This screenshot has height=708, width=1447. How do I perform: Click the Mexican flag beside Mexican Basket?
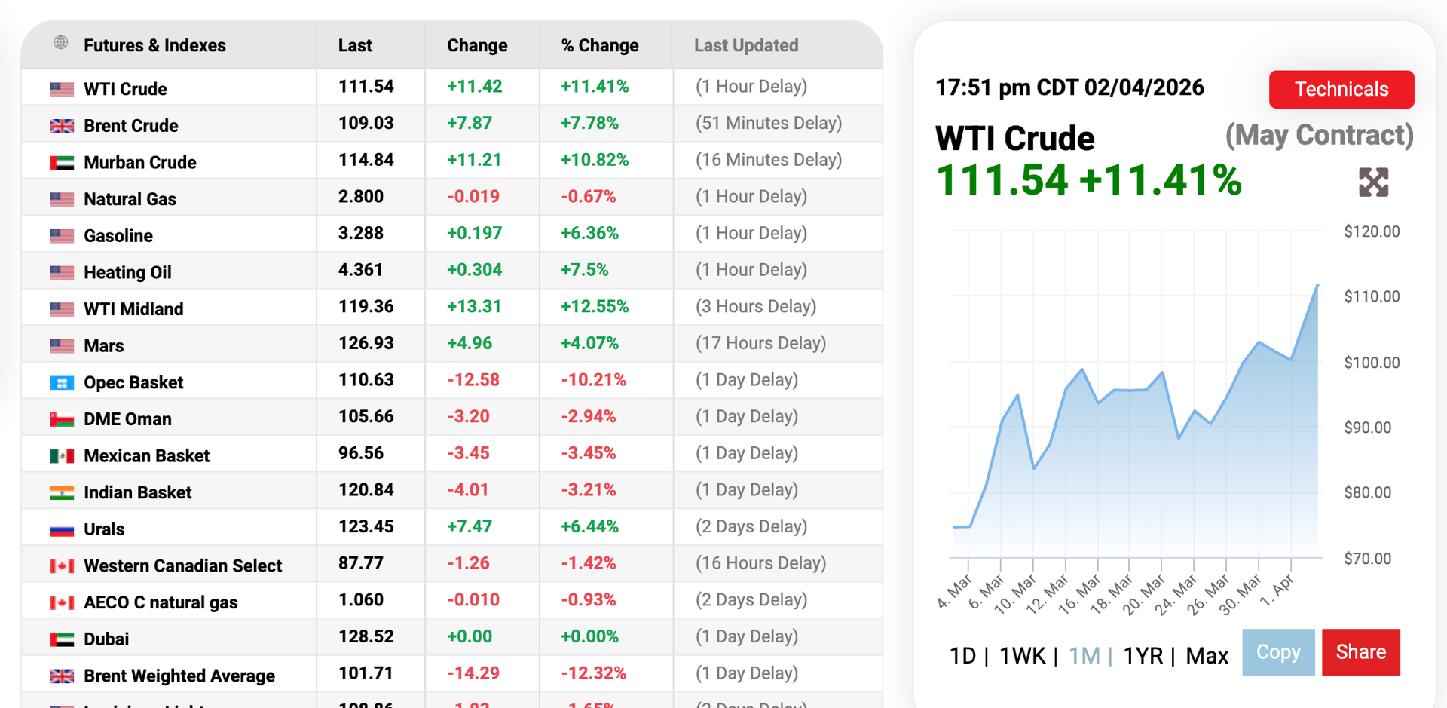pos(62,456)
